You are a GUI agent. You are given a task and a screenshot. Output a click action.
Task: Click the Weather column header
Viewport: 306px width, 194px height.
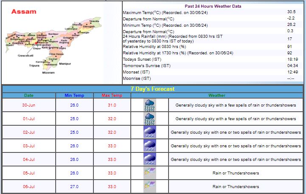point(217,96)
